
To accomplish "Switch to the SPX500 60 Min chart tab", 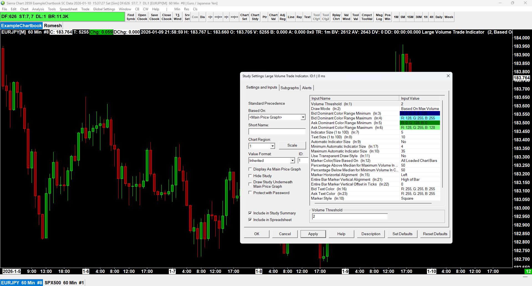I will point(64,283).
